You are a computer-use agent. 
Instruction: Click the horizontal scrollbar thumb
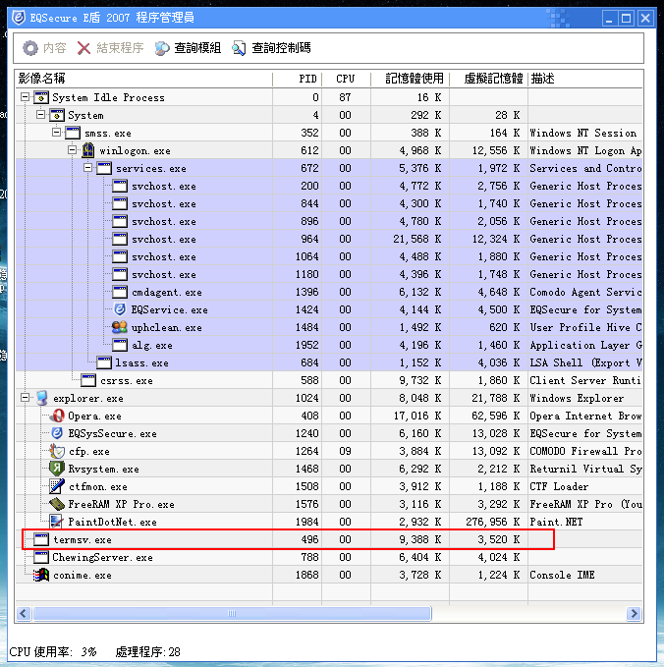click(232, 613)
